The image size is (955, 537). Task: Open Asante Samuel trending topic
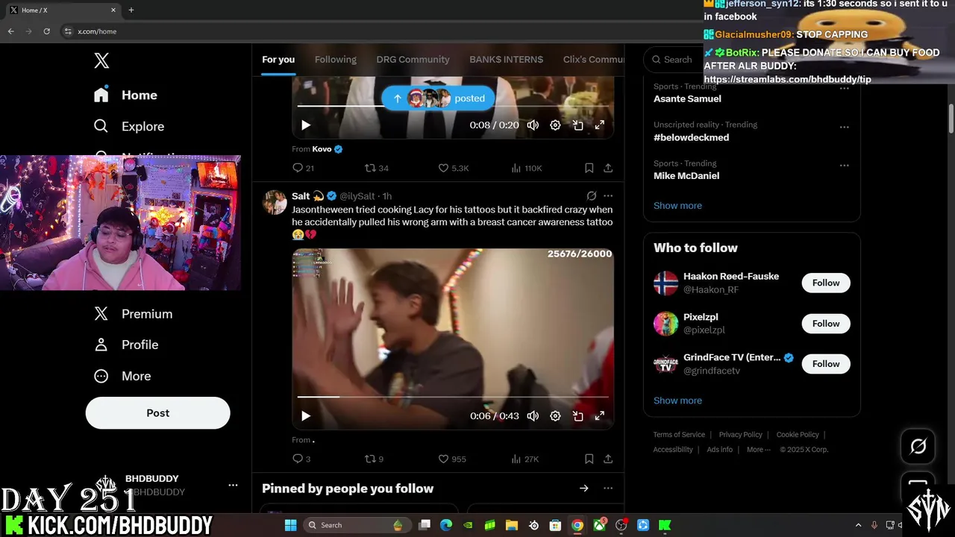[x=687, y=98]
